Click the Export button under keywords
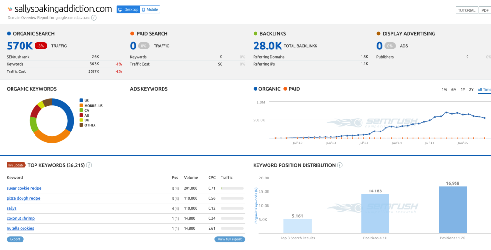Screen dimensions: 491x250 (15, 239)
